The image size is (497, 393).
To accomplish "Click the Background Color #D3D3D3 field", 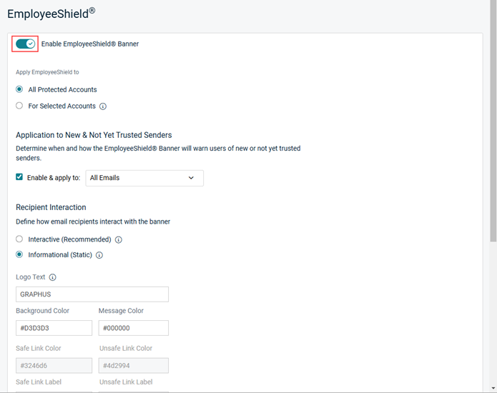I will click(54, 328).
